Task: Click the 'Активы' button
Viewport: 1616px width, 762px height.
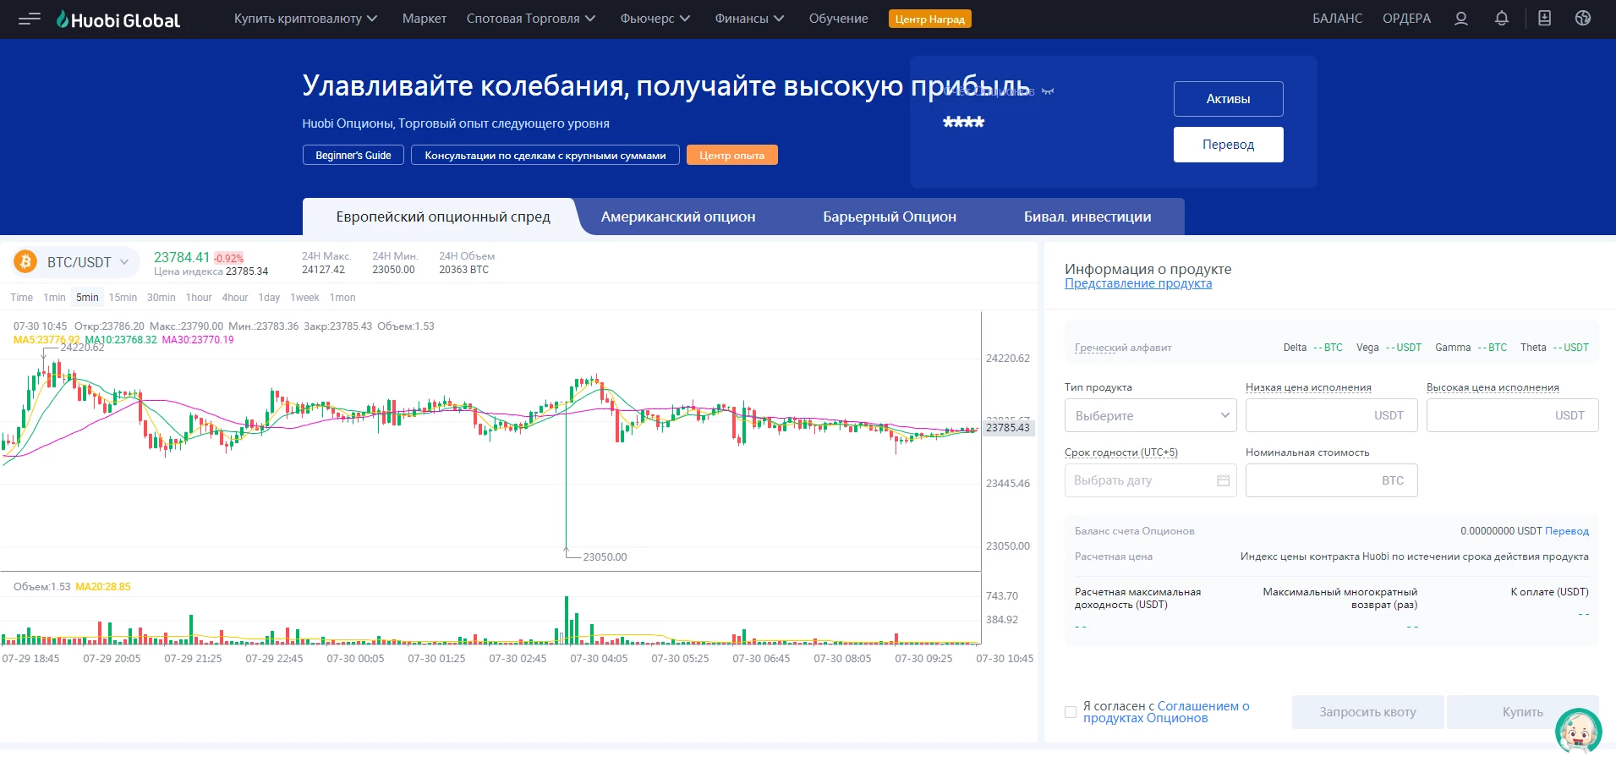Action: [x=1228, y=99]
